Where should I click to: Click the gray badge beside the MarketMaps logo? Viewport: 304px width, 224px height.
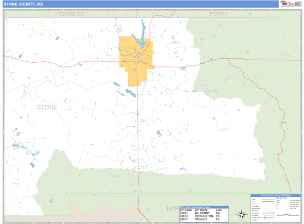coord(297,4)
